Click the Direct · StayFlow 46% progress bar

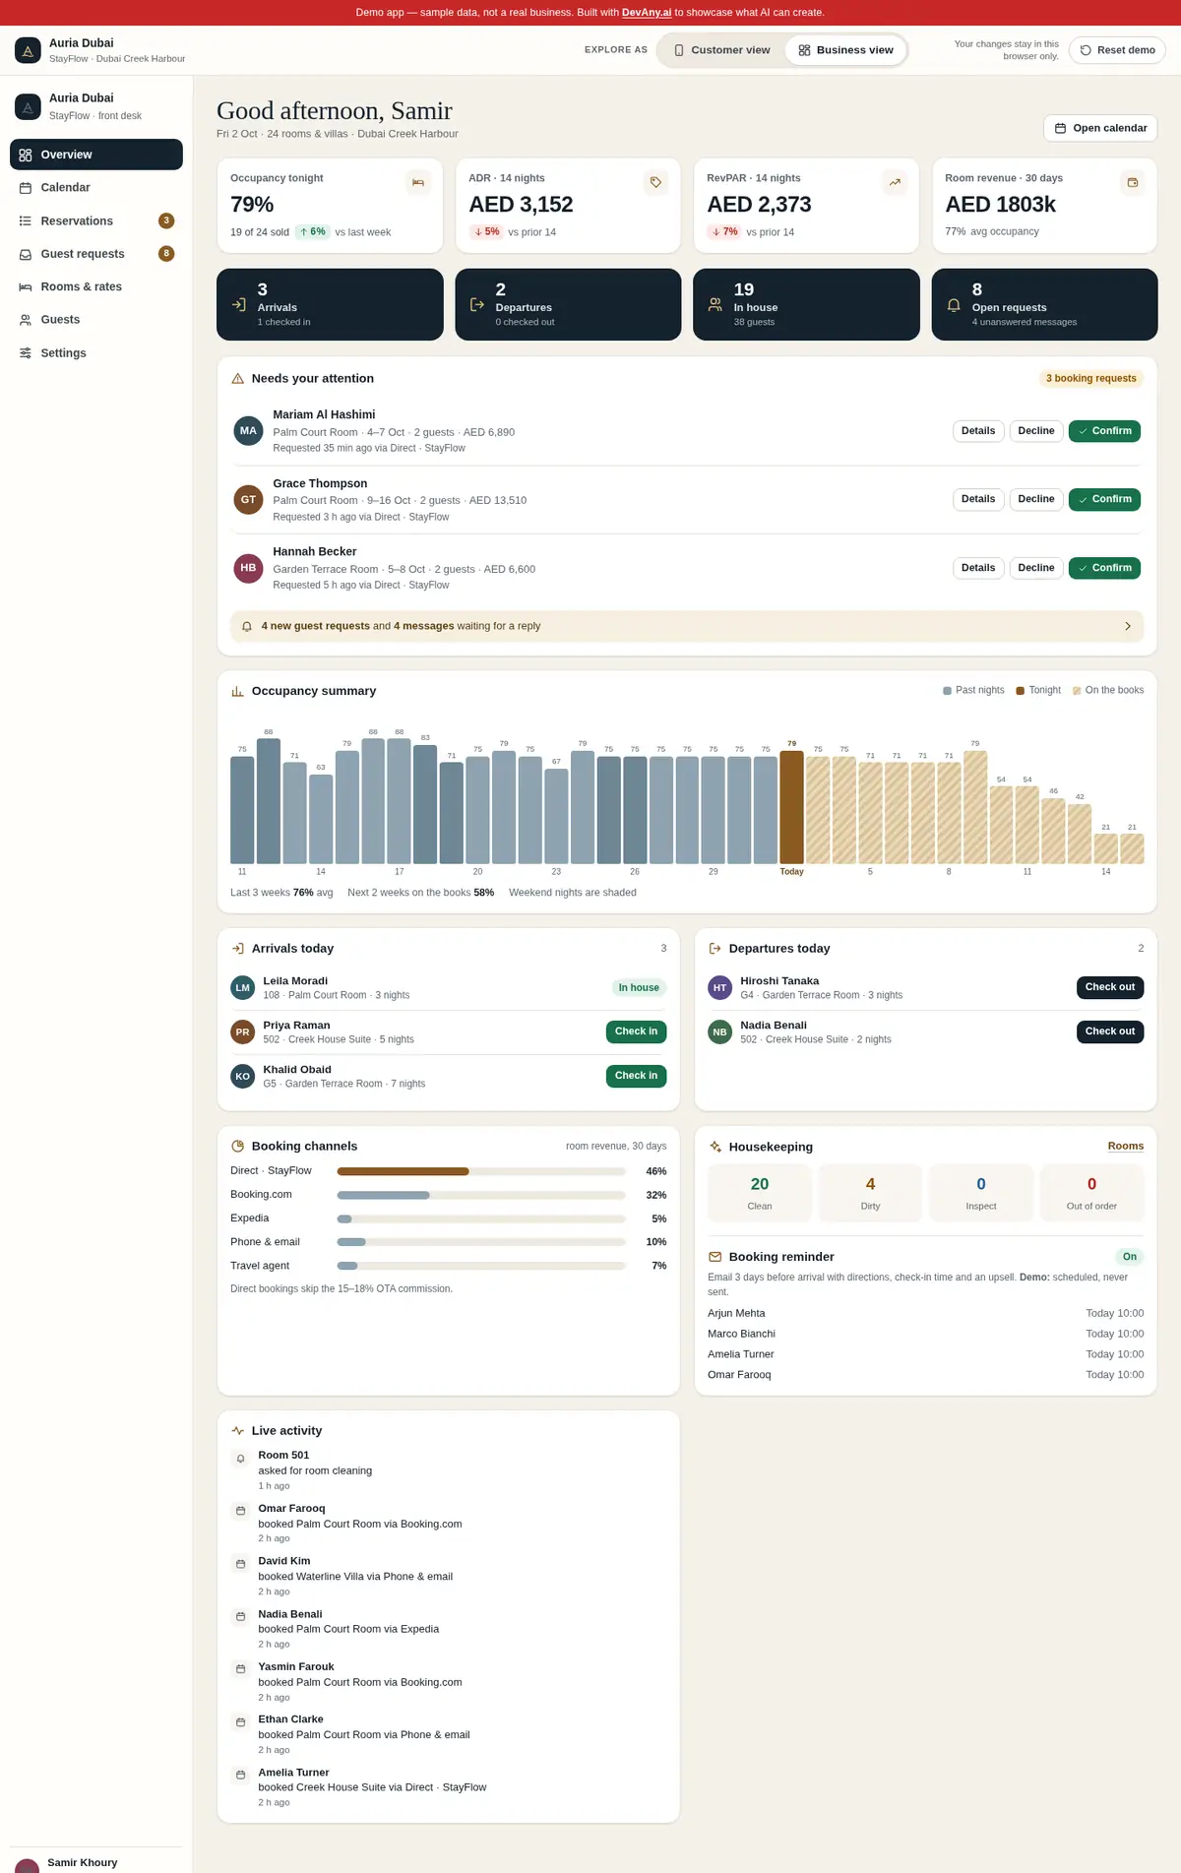coord(481,1171)
